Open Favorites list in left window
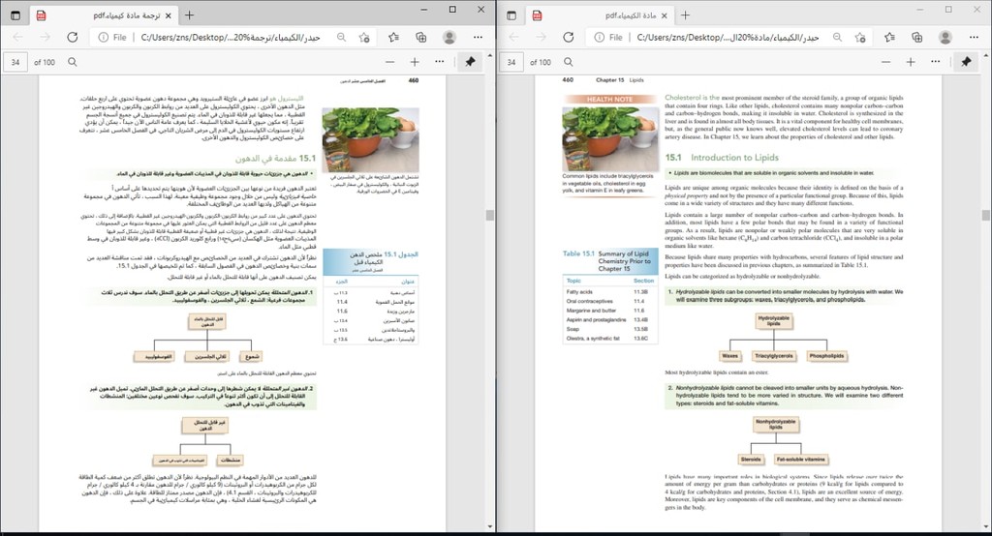This screenshot has width=992, height=536. pyautogui.click(x=393, y=38)
